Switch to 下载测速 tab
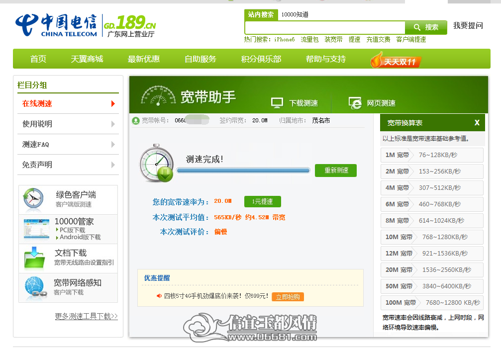The image size is (501, 348). 295,103
